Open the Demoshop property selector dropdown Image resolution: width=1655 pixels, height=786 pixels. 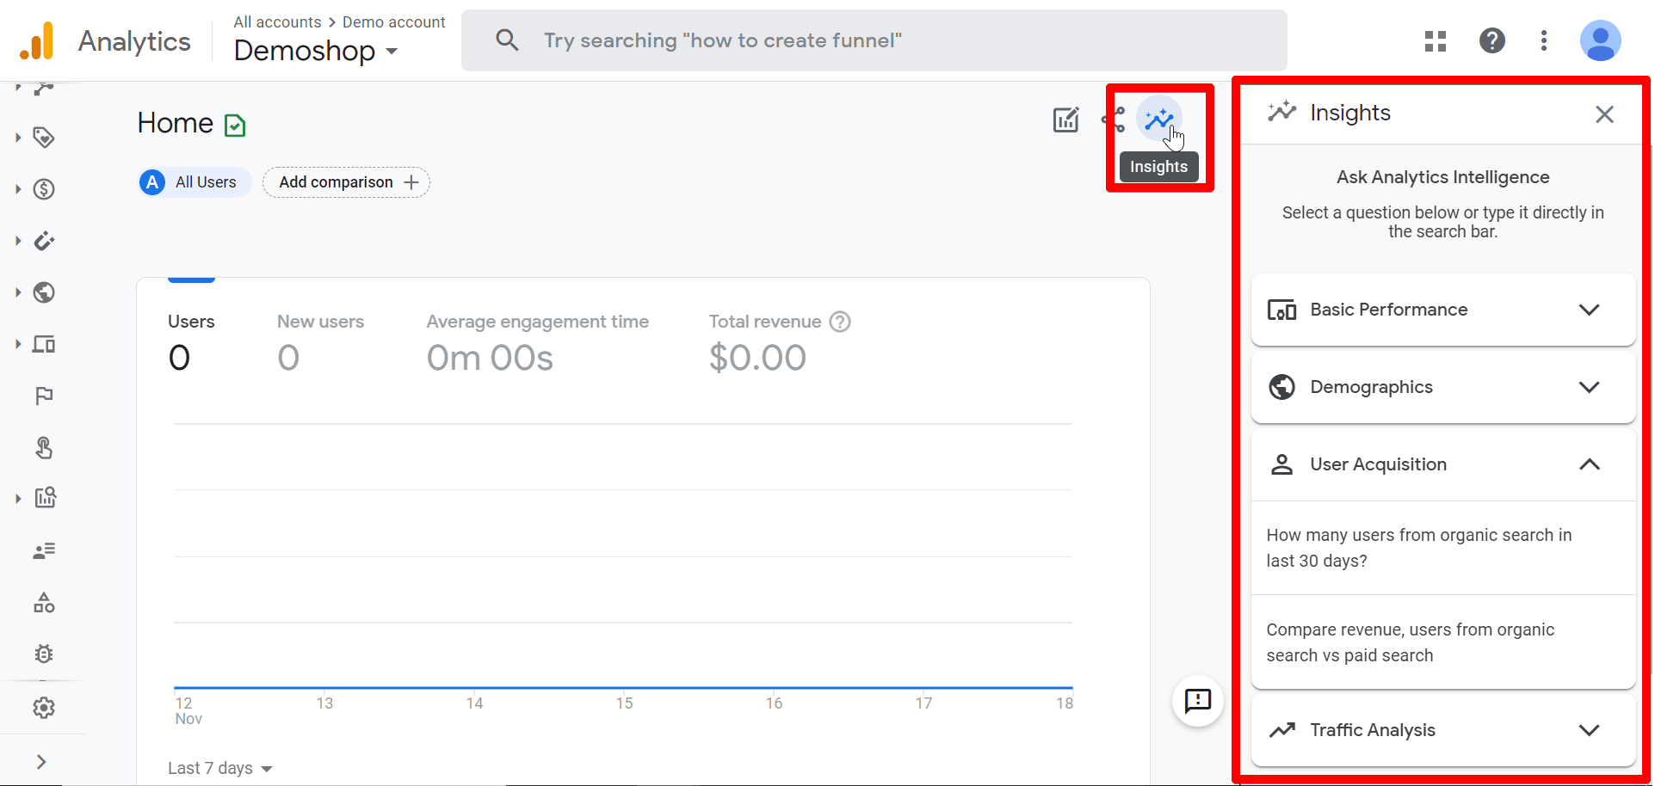[316, 51]
